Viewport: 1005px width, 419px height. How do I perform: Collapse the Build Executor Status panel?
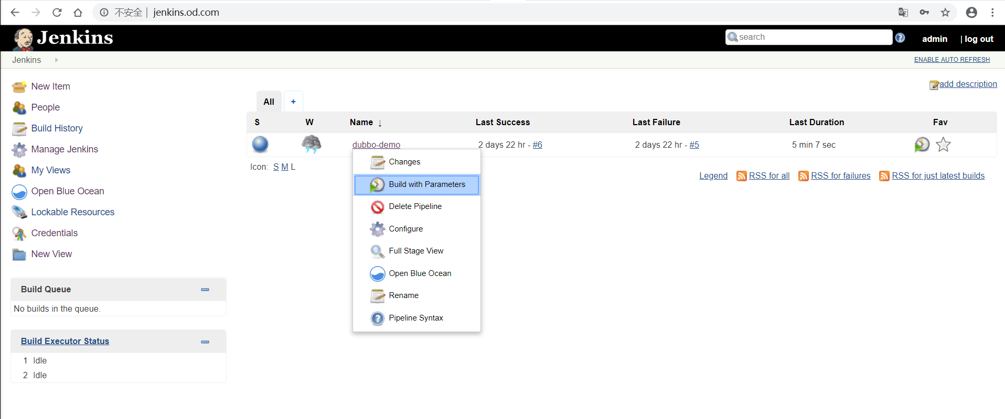pyautogui.click(x=205, y=342)
